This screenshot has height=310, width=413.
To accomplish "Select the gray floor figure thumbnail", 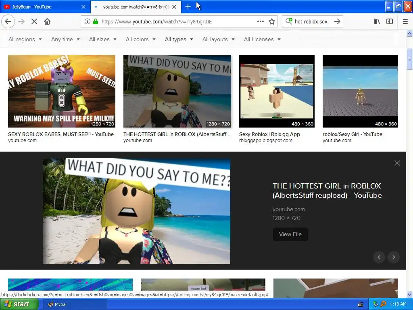I will point(360,91).
